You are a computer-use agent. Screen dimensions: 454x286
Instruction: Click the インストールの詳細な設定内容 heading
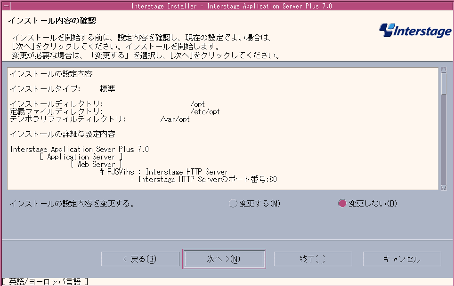63,134
